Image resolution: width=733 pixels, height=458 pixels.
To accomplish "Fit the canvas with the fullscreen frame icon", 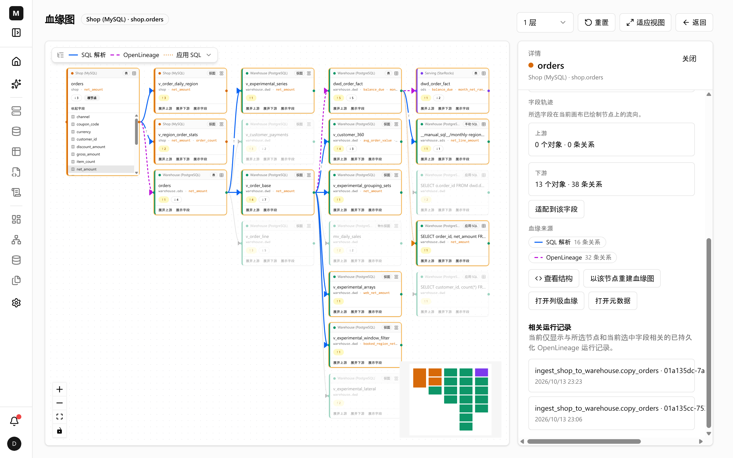I will (59, 417).
